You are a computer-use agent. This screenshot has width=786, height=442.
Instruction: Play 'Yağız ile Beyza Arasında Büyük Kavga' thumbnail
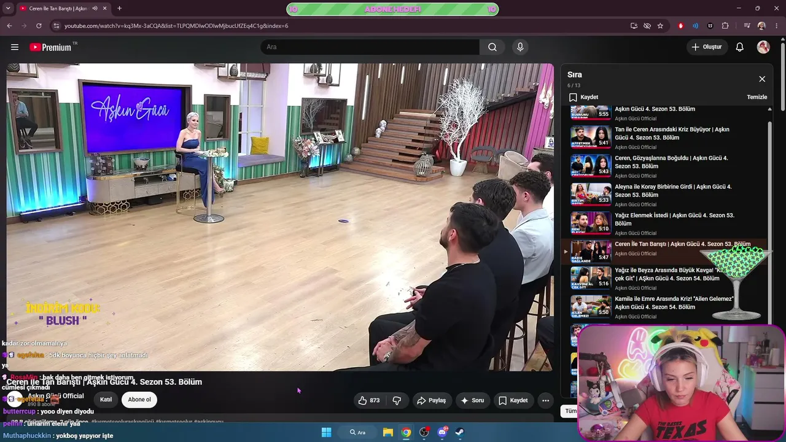coord(591,278)
